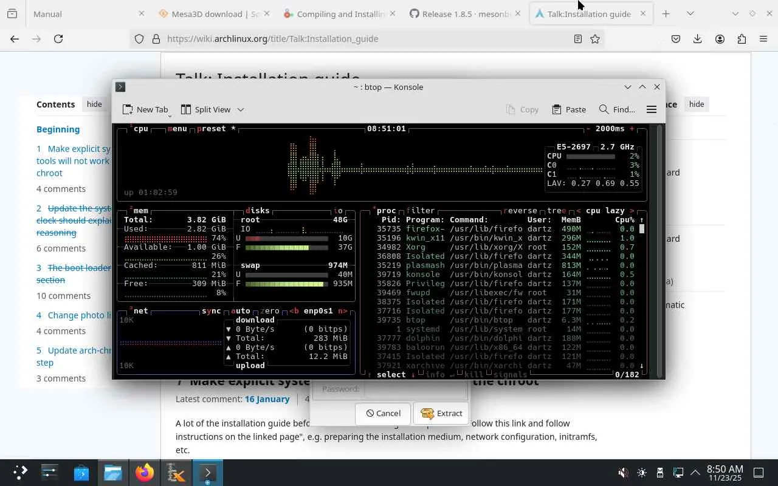Click the muted volume tray icon
The width and height of the screenshot is (778, 486).
click(624, 473)
